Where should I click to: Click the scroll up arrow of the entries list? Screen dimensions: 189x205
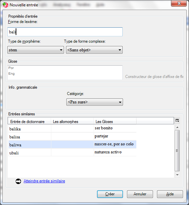pyautogui.click(x=177, y=127)
